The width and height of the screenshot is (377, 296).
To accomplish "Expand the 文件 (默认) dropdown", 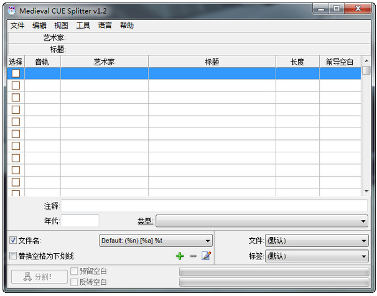I will [317, 241].
